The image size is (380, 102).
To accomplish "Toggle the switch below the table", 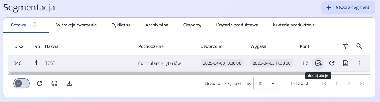I will point(21,83).
